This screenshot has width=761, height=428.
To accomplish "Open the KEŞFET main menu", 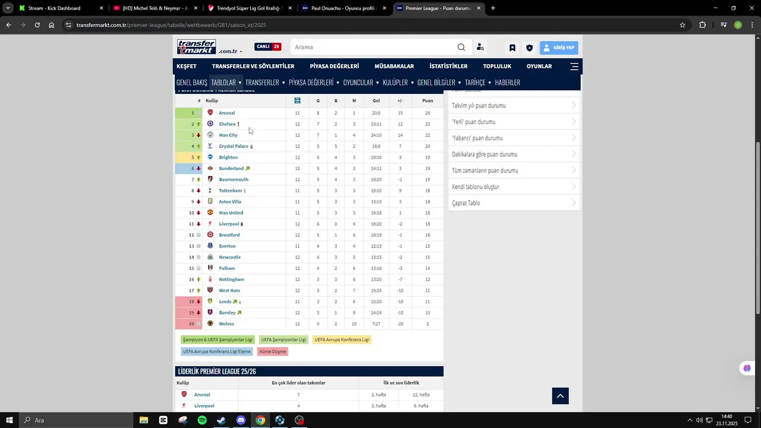I will 187,67.
